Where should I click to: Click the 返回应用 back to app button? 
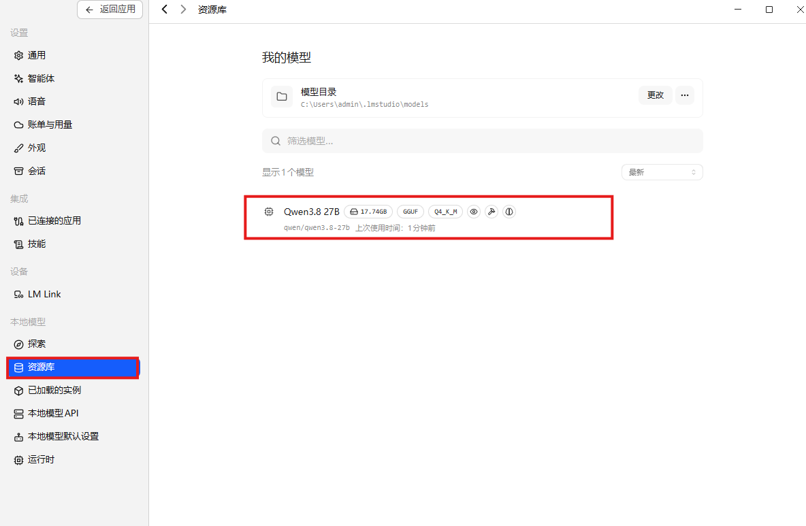click(110, 10)
